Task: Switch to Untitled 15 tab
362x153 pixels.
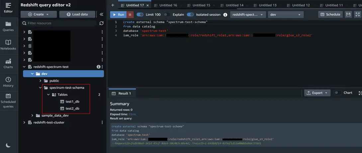Action: coord(201,5)
